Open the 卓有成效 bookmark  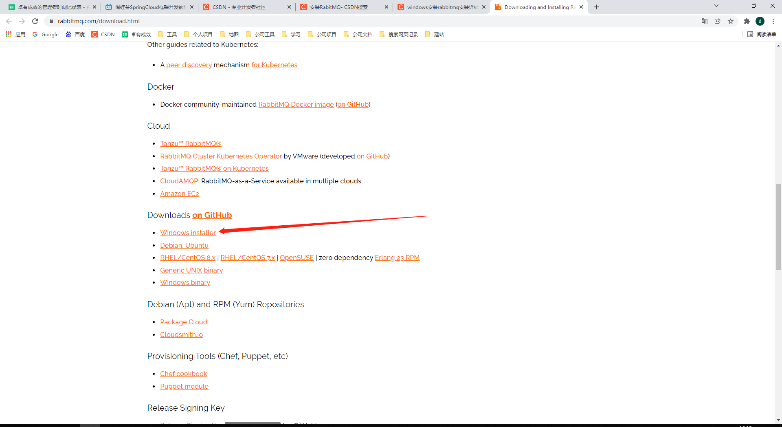tap(136, 34)
